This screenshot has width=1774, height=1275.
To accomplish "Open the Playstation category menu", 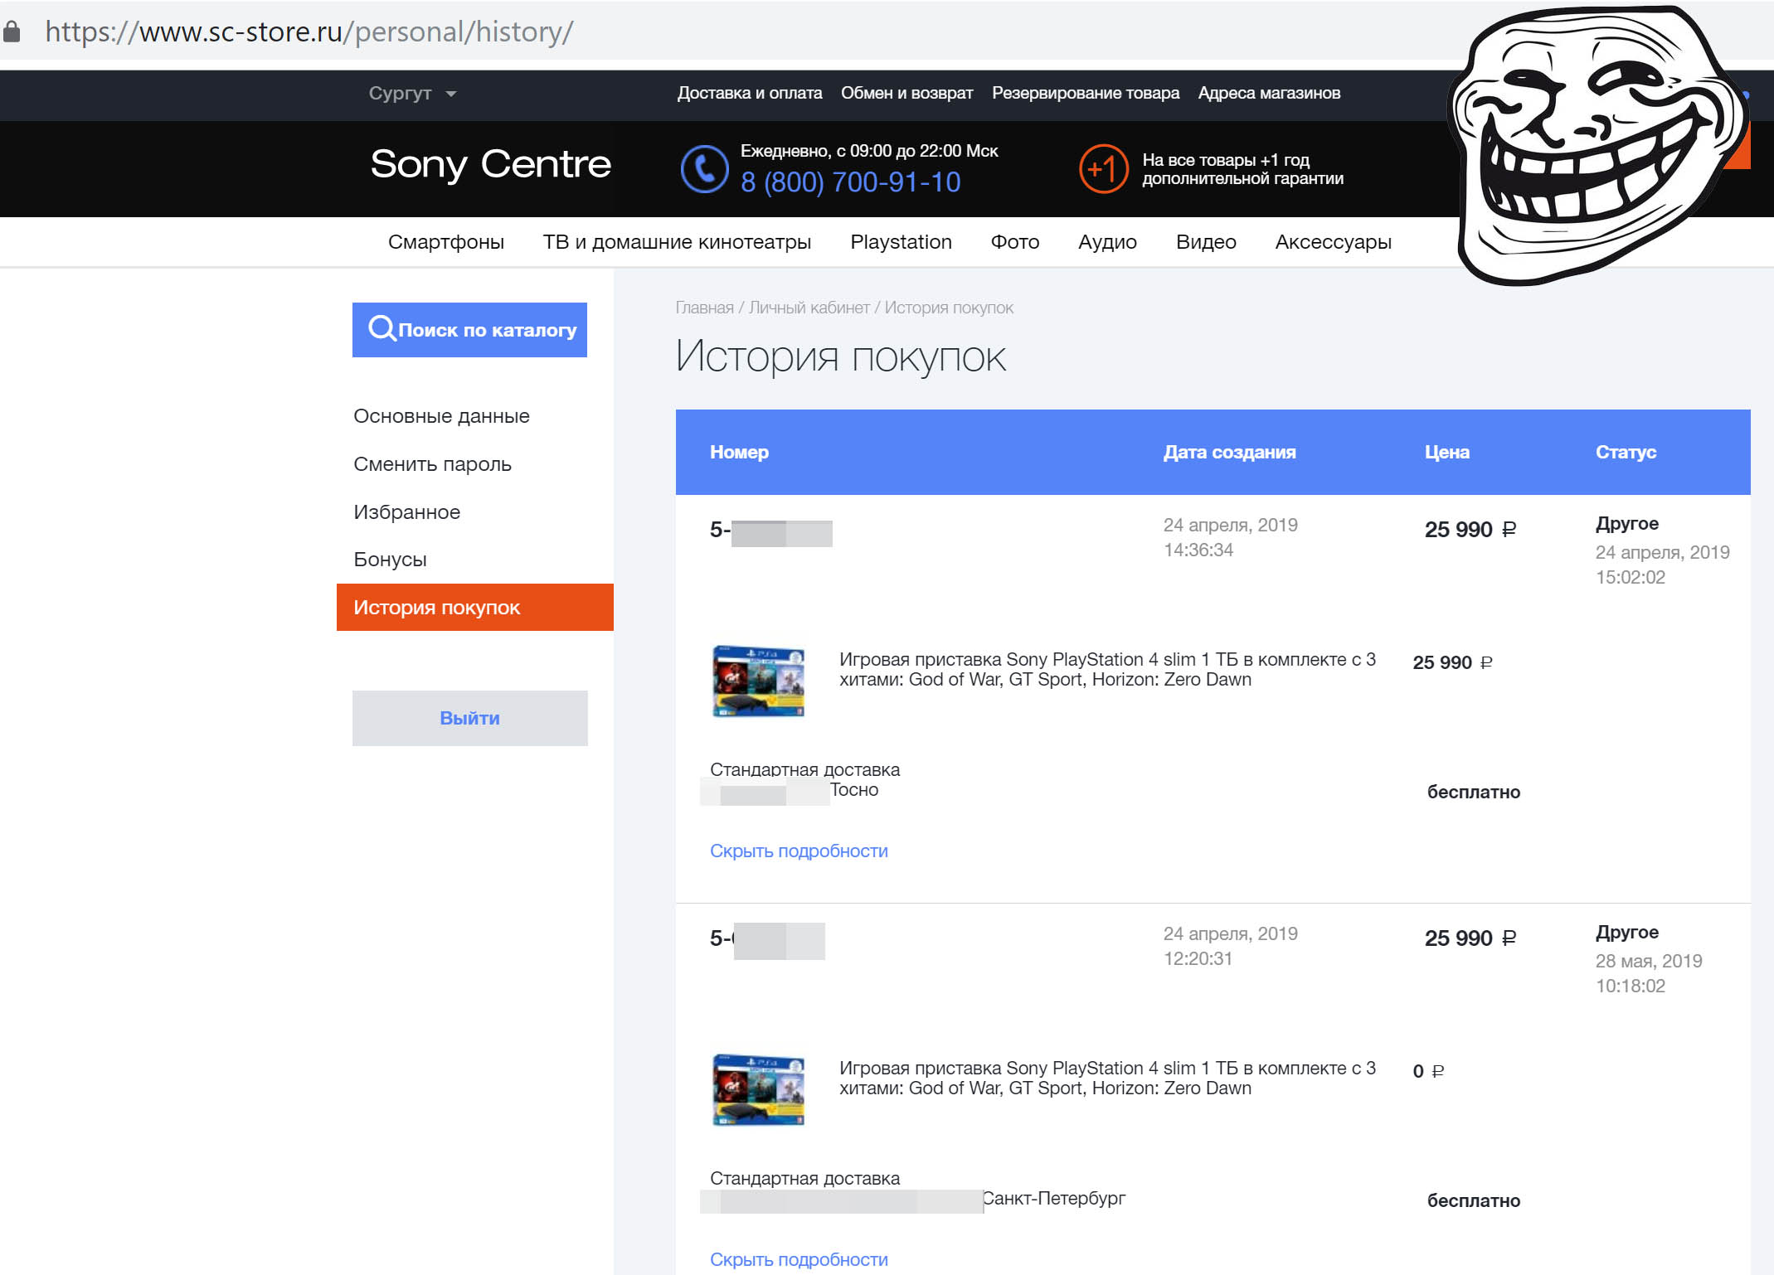I will 901,242.
